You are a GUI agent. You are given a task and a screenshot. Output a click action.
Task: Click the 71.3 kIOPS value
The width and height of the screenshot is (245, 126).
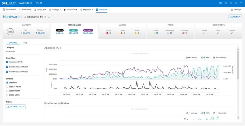73,33
